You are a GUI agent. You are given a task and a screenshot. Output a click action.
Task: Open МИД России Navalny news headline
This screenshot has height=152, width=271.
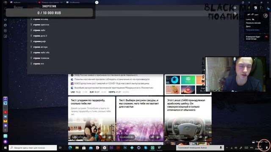pyautogui.click(x=106, y=75)
